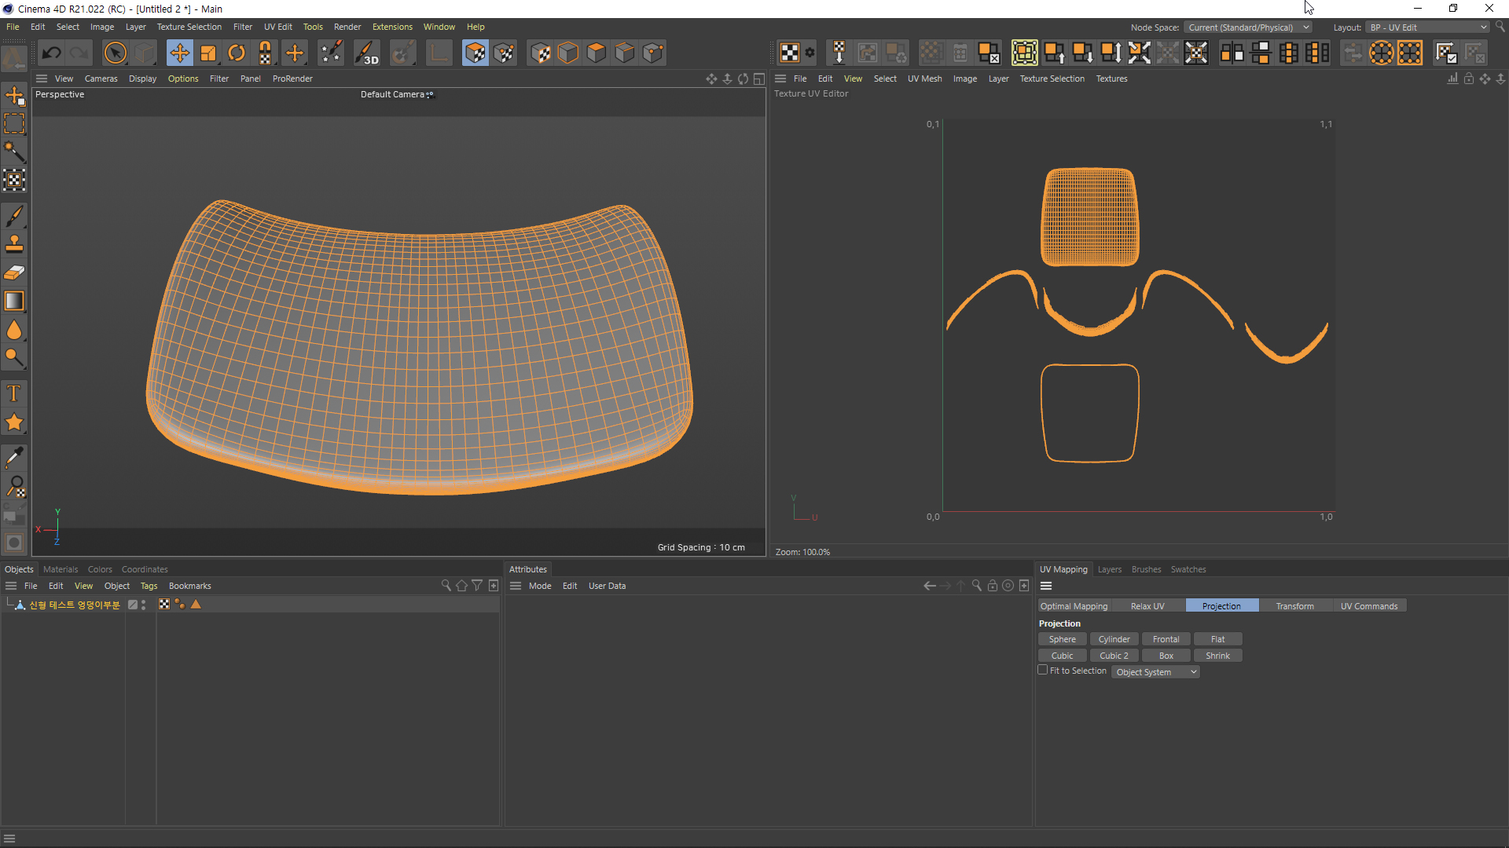This screenshot has height=848, width=1509.
Task: Enable the Optimal Mapping option
Action: pos(1074,605)
